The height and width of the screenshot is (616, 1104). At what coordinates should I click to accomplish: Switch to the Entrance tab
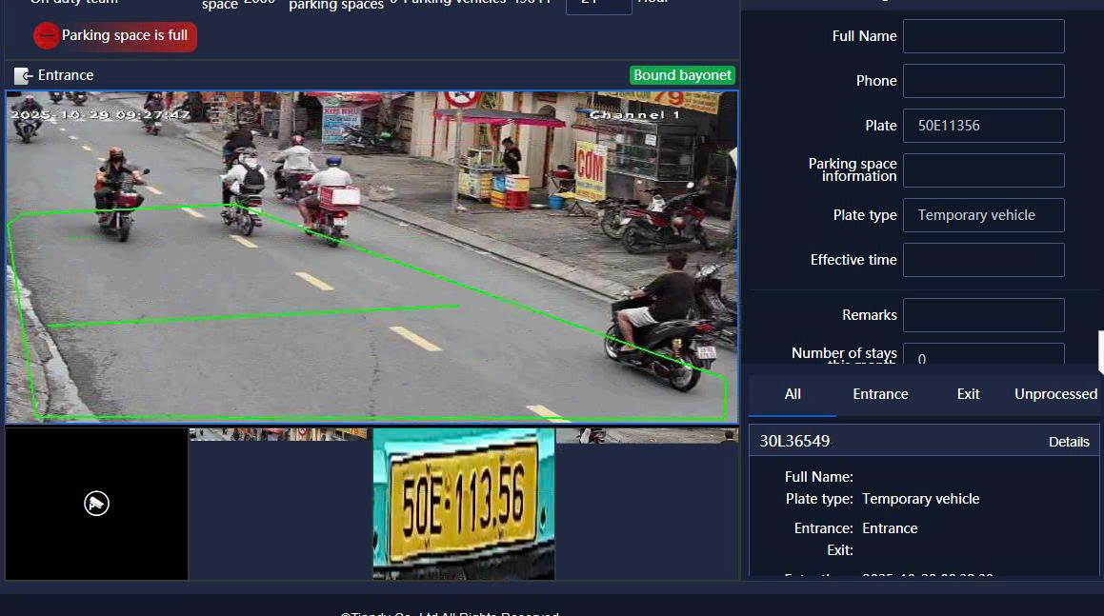pos(879,393)
